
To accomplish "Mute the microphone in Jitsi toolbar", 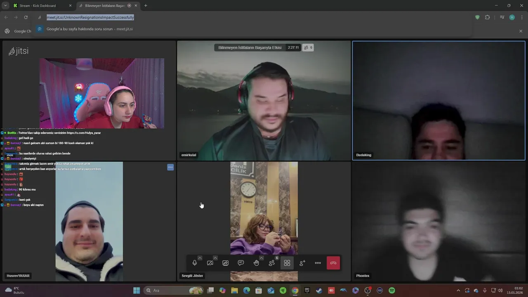I will point(195,263).
